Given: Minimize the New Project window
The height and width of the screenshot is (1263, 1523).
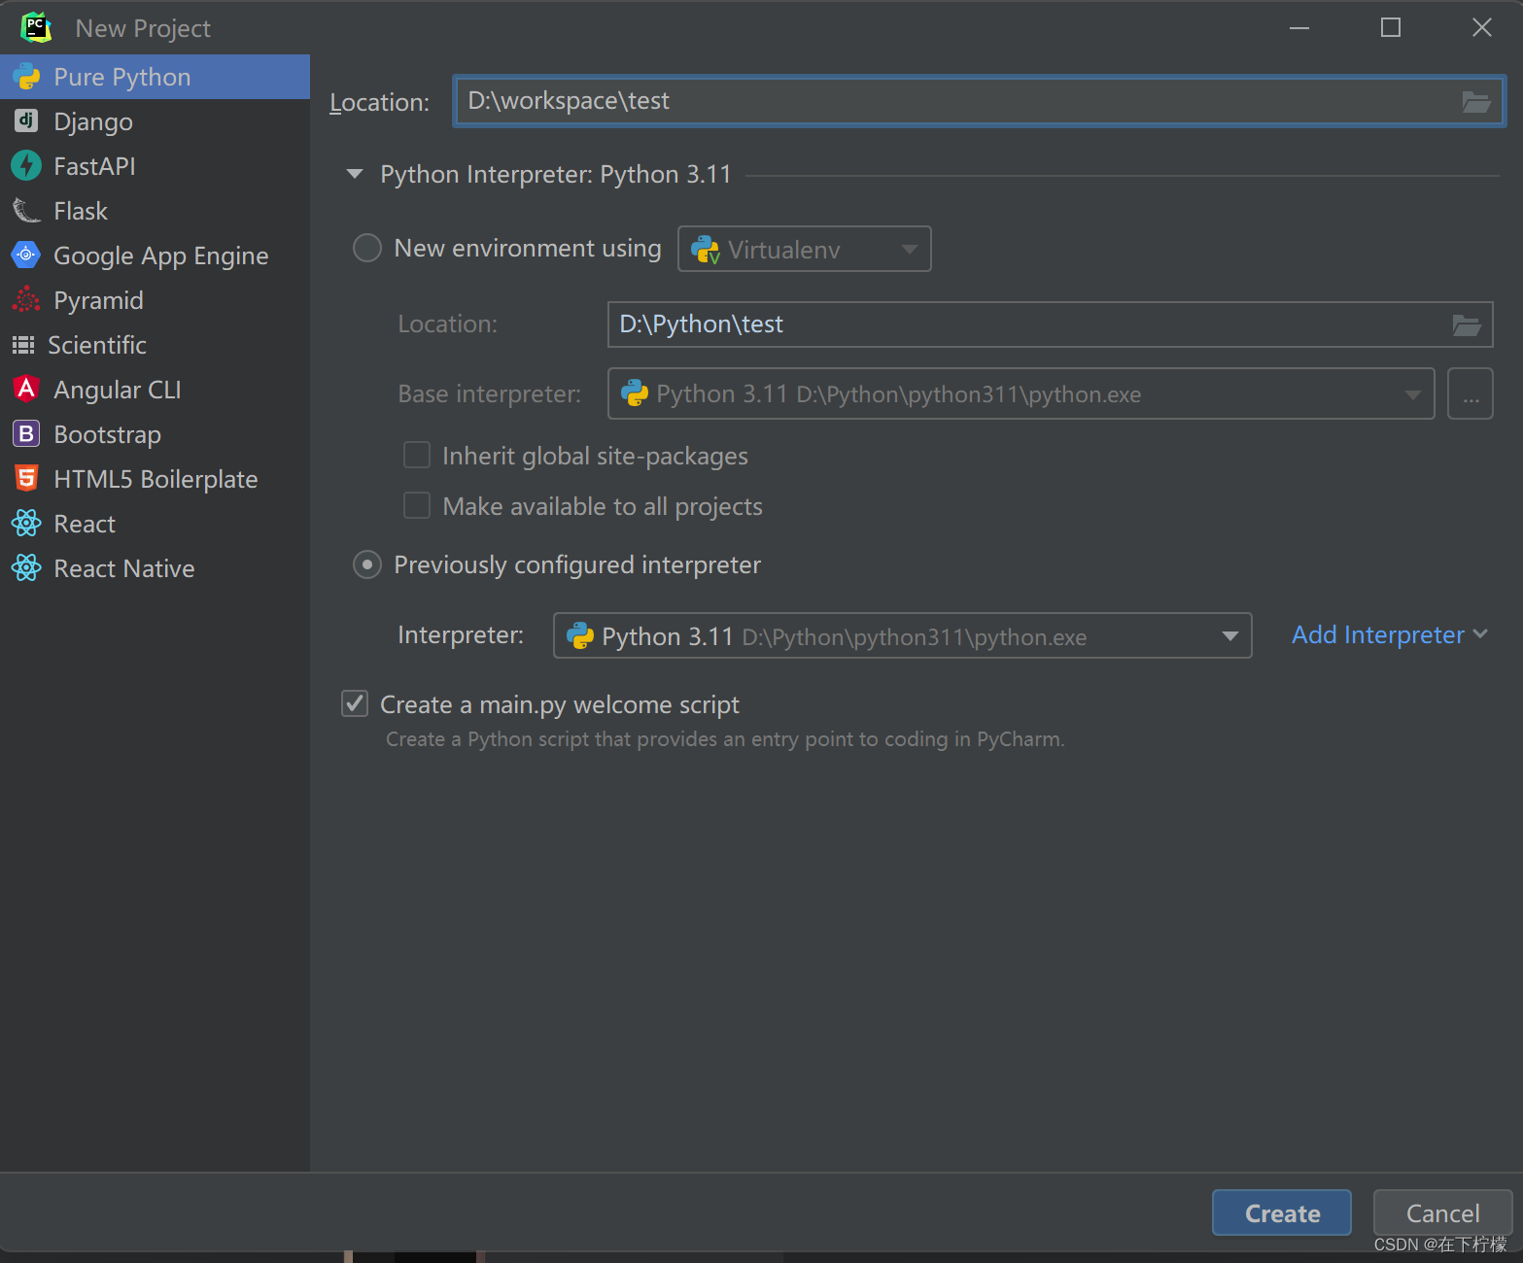Looking at the screenshot, I should click(x=1299, y=27).
